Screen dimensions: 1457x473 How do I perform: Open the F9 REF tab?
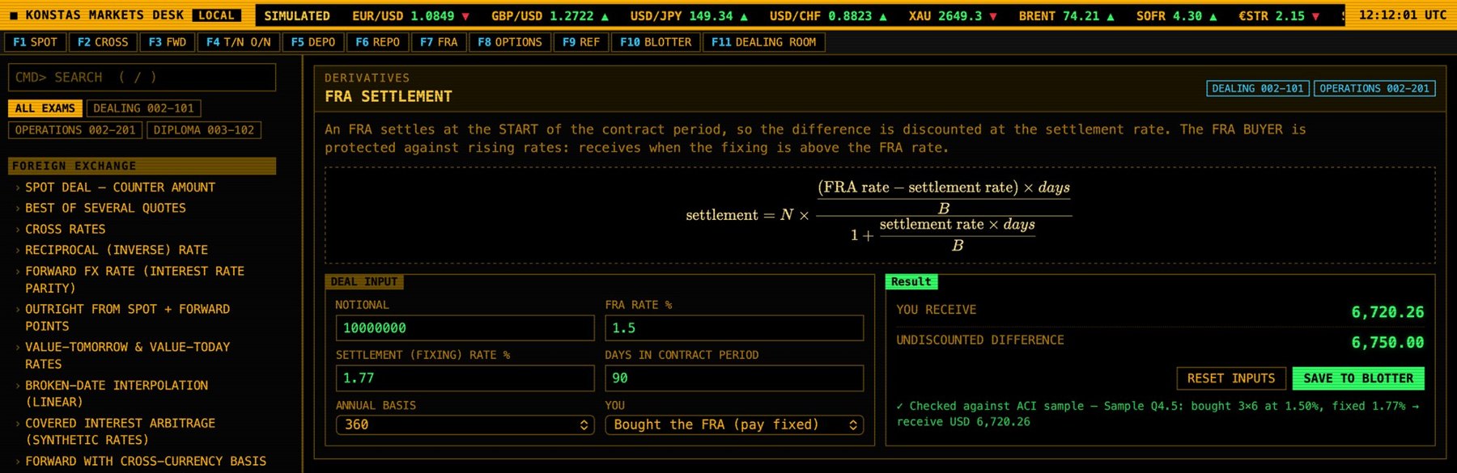tap(581, 42)
